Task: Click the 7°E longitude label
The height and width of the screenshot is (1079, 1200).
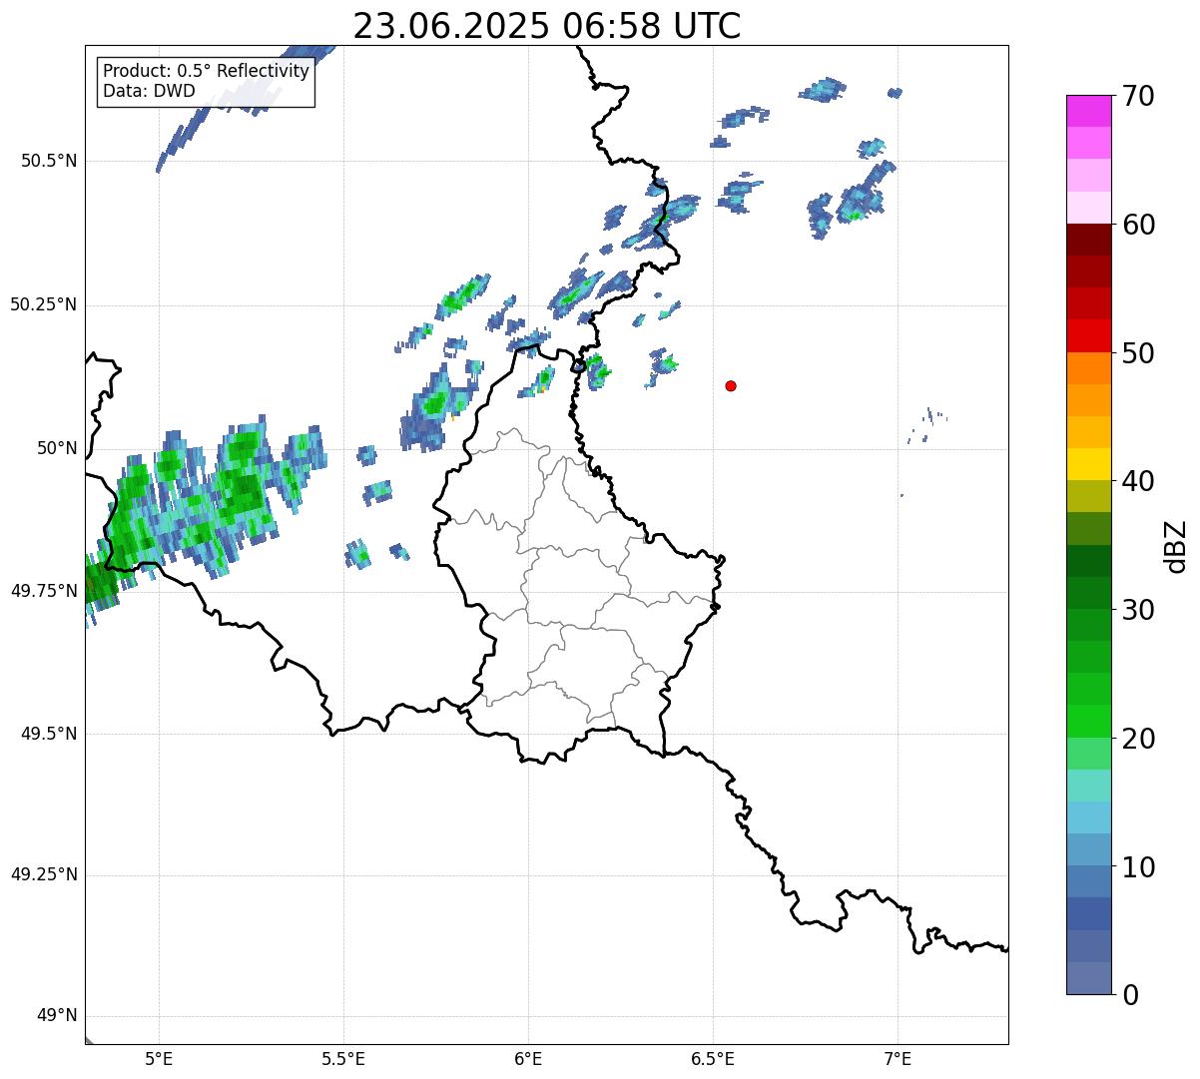Action: click(x=898, y=1059)
